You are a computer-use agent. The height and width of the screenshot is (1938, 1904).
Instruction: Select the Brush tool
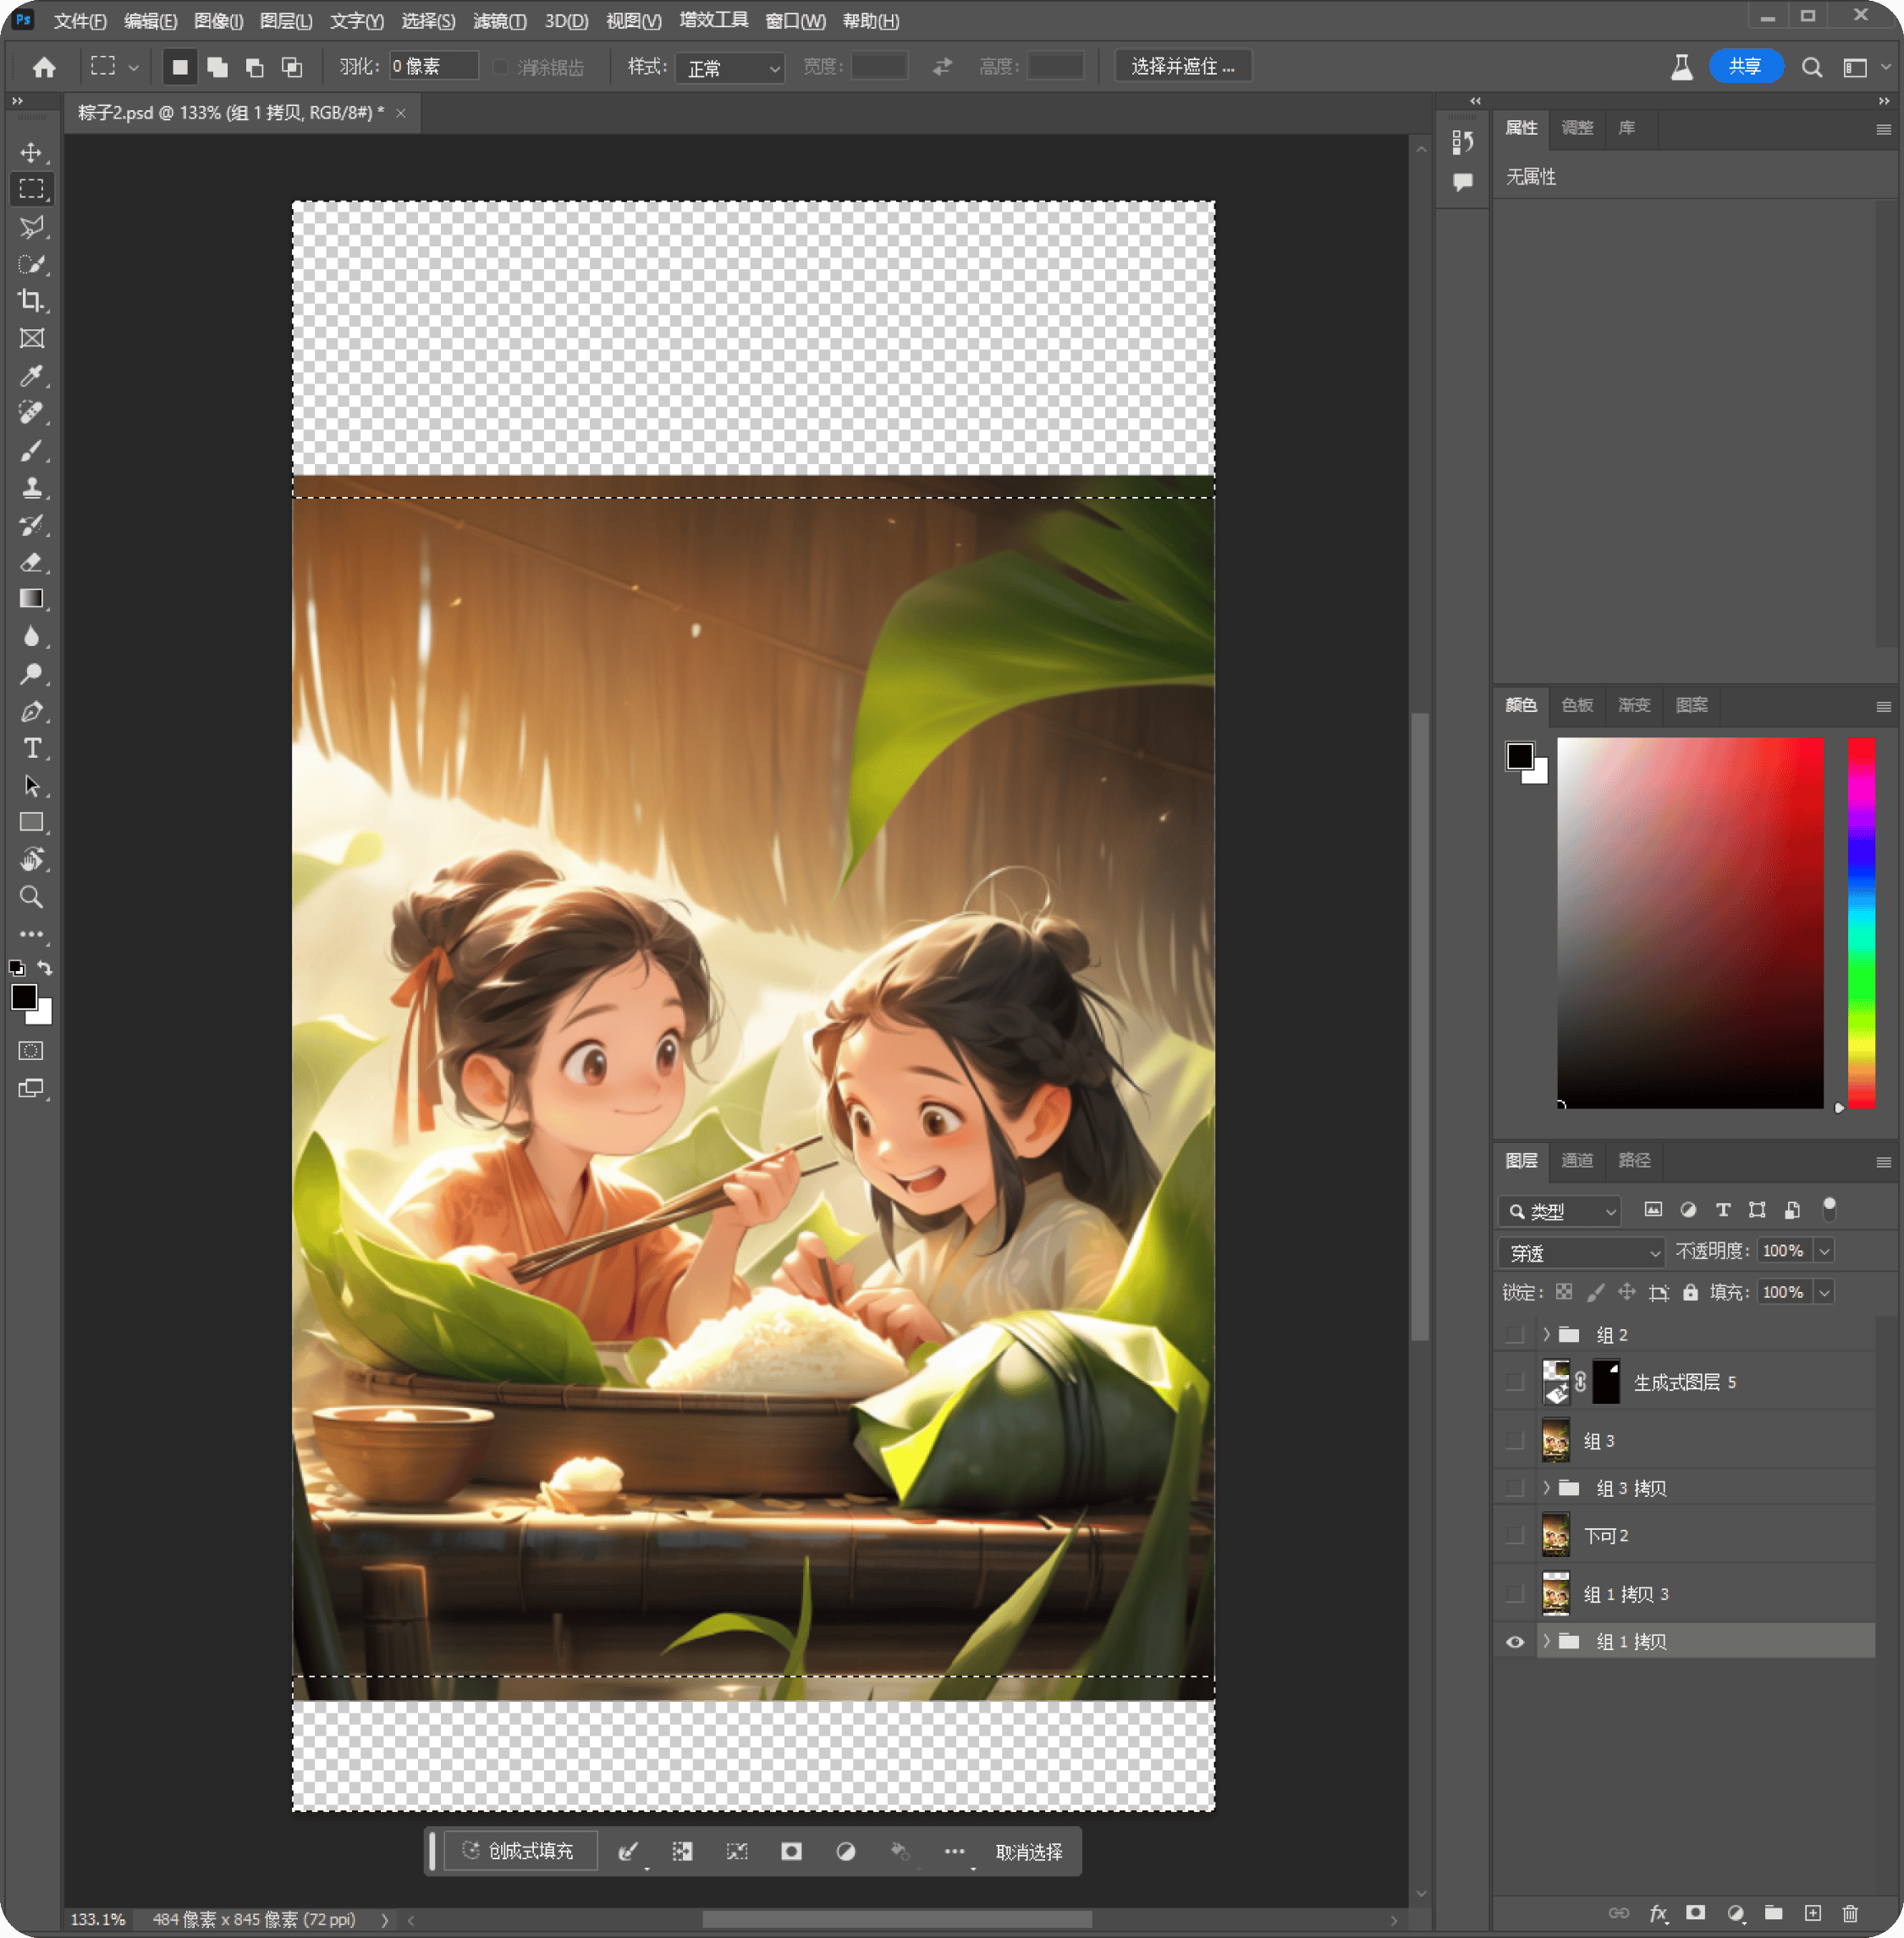[x=31, y=450]
